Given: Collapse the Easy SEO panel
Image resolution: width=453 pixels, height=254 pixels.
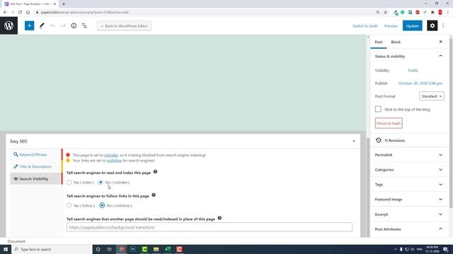Looking at the screenshot, I should [354, 141].
